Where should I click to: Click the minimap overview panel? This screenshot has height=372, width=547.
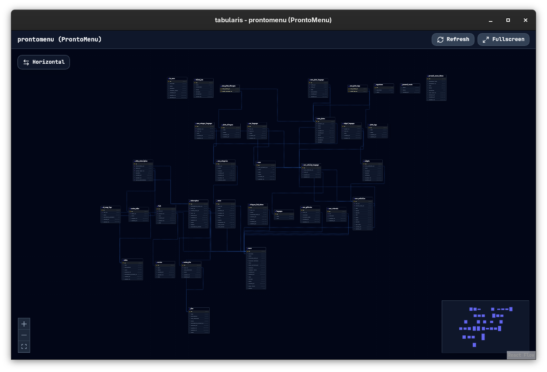tap(485, 326)
